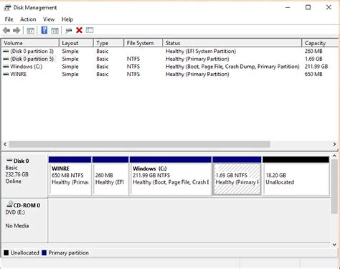Select 18.20 GB Unallocated space block

pos(296,176)
